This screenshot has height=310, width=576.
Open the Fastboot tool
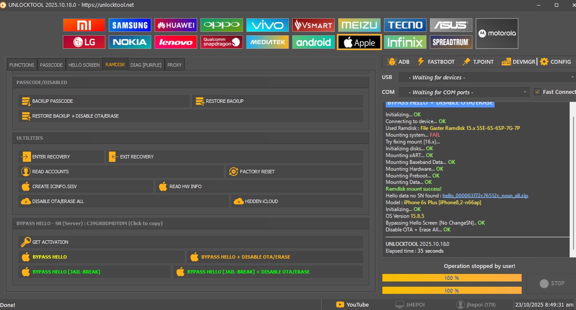(436, 62)
